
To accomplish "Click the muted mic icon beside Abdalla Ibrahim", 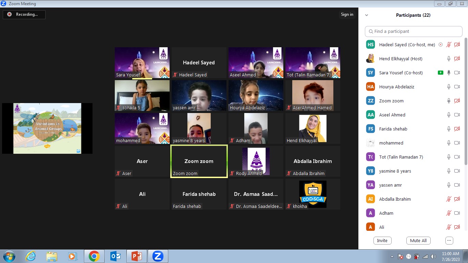I will point(448,199).
